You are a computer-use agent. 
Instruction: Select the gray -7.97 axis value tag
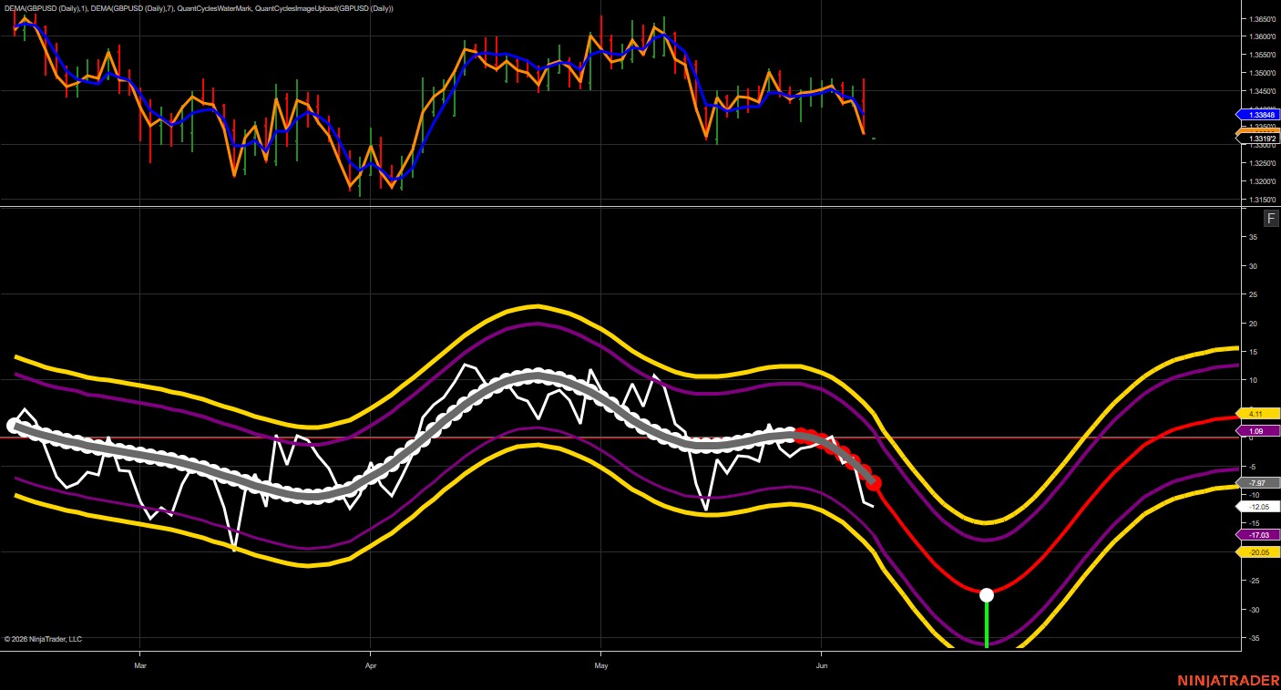click(x=1258, y=482)
